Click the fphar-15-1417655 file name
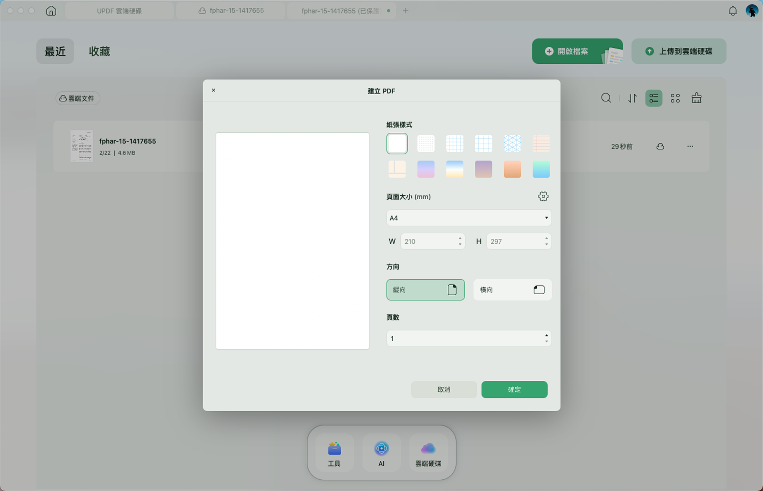Screen dimensions: 763x491 (x=127, y=141)
